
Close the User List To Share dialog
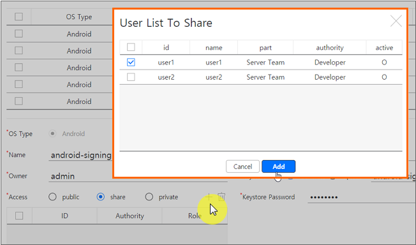[x=396, y=21]
